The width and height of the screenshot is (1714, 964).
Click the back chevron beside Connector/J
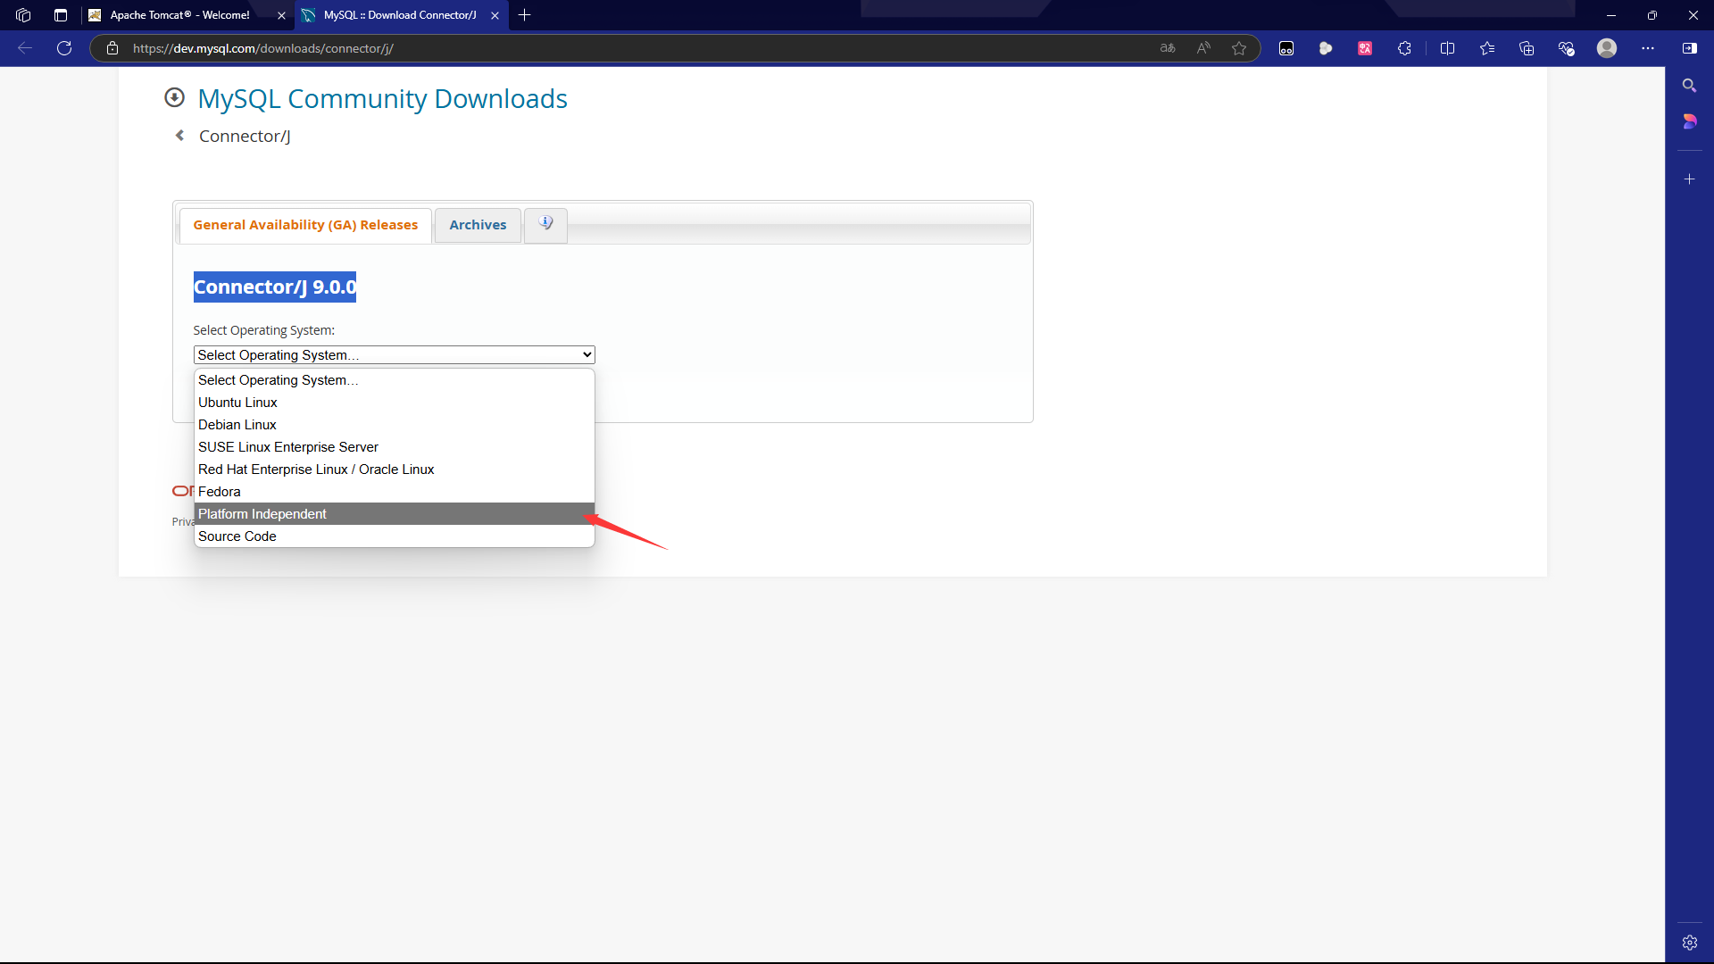pos(179,136)
